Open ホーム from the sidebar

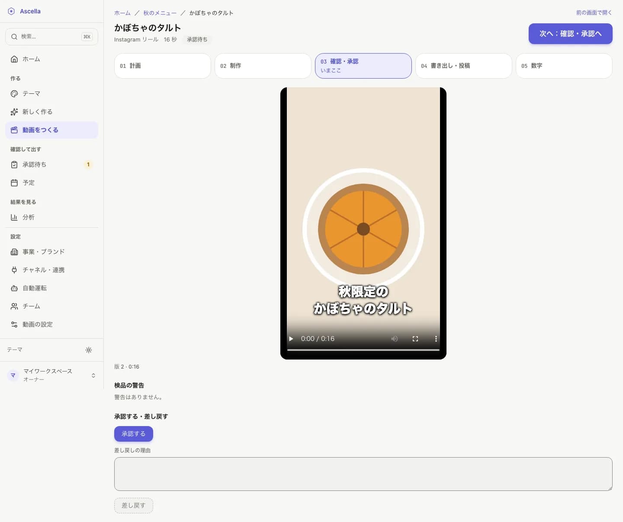click(x=51, y=59)
